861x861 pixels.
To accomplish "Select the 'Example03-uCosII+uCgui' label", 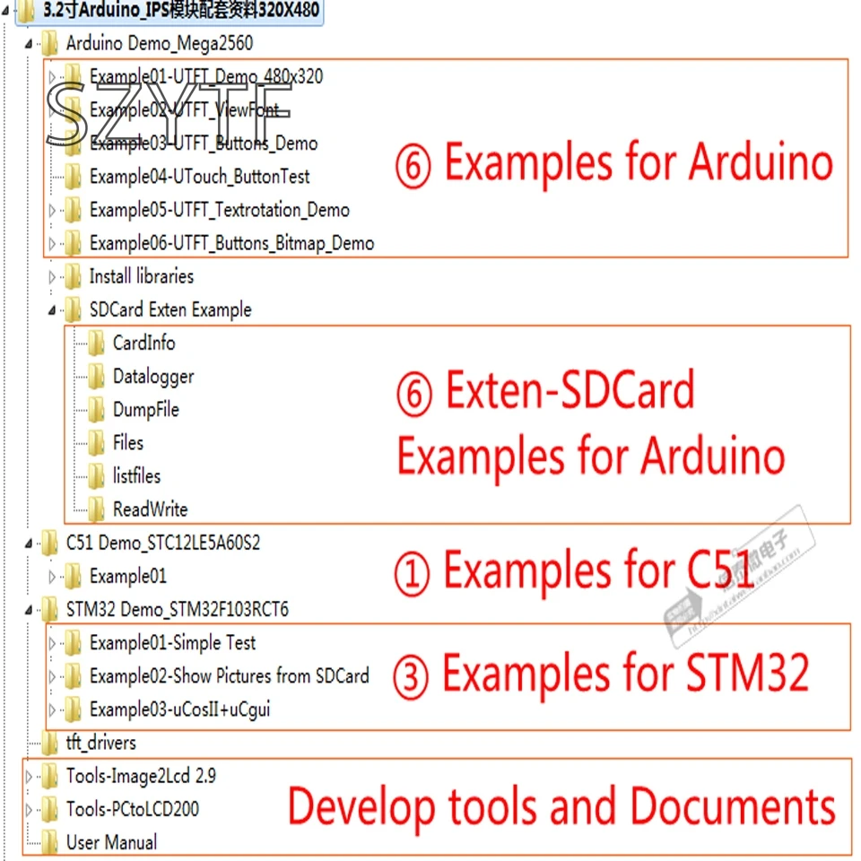I will 179,709.
